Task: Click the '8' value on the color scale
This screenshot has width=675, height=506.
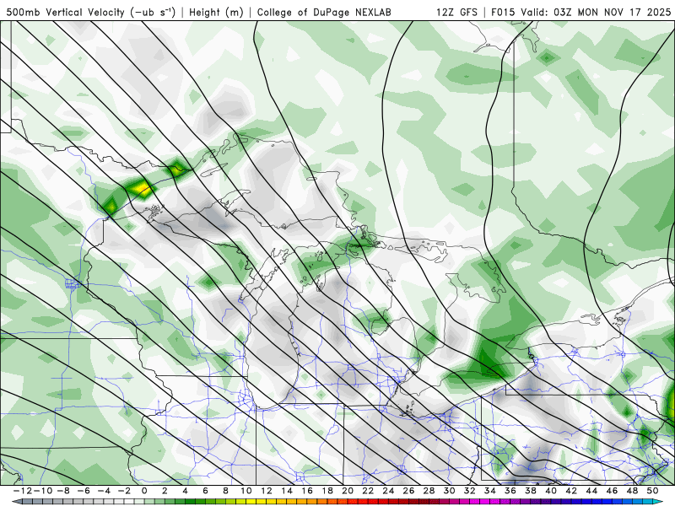Action: click(225, 491)
